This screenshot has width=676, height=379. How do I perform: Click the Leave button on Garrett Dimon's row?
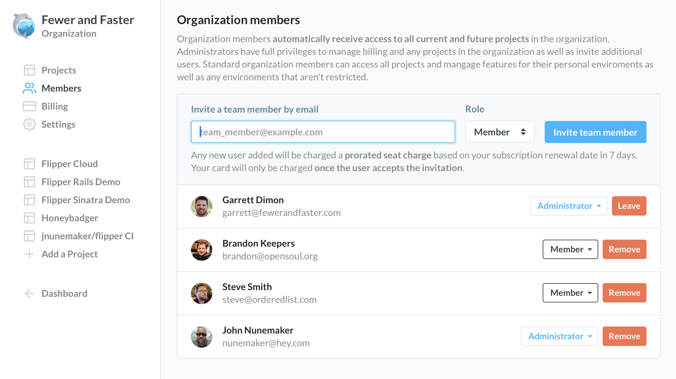click(x=629, y=206)
